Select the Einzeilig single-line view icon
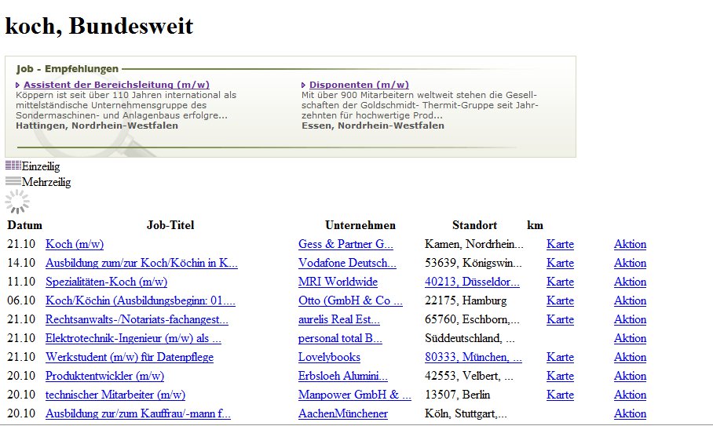Viewport: 713px width, 426px height. 13,166
